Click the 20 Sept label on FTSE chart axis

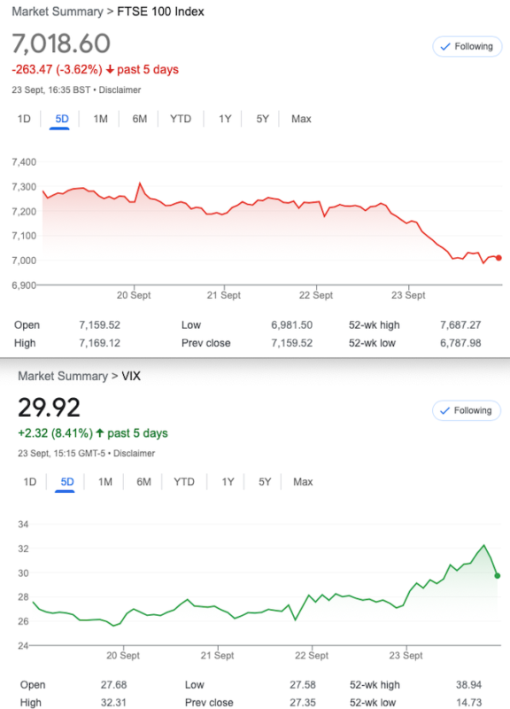pyautogui.click(x=134, y=295)
